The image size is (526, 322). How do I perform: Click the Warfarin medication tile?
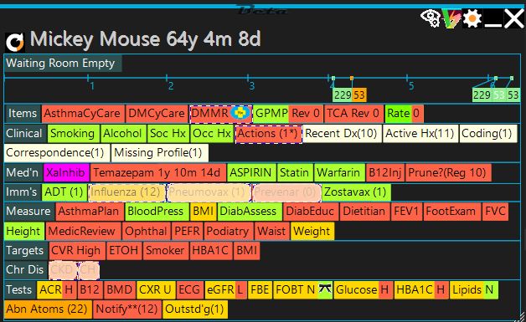pyautogui.click(x=339, y=172)
